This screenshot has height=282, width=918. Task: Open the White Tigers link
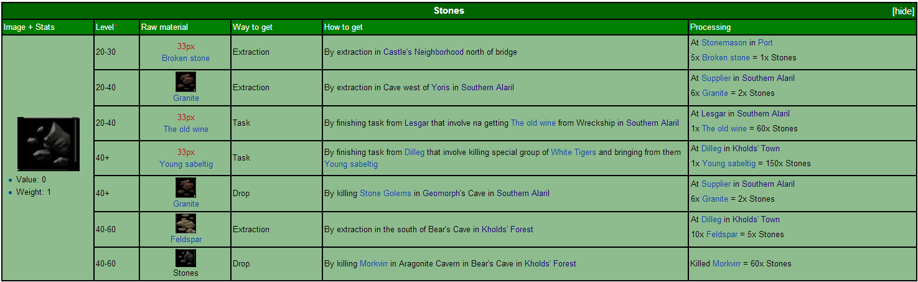[x=573, y=153]
